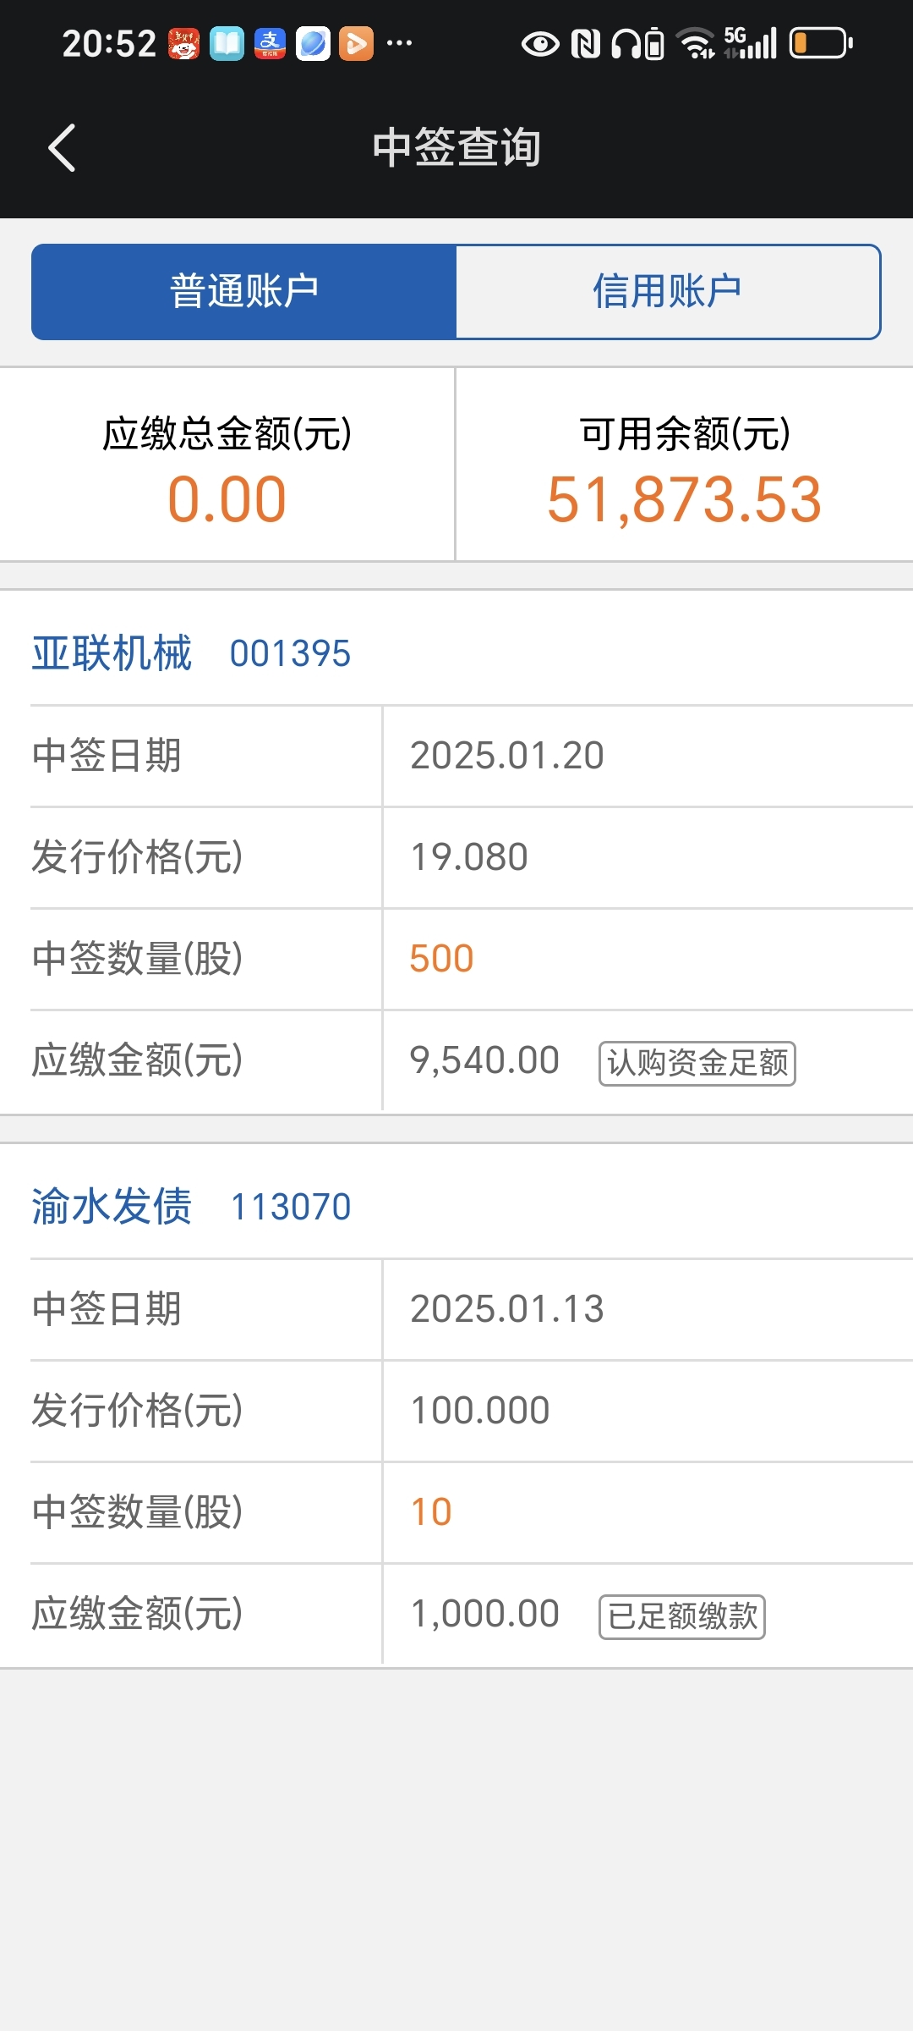Tap the back arrow in header
Image resolution: width=913 pixels, height=2031 pixels.
(x=62, y=147)
